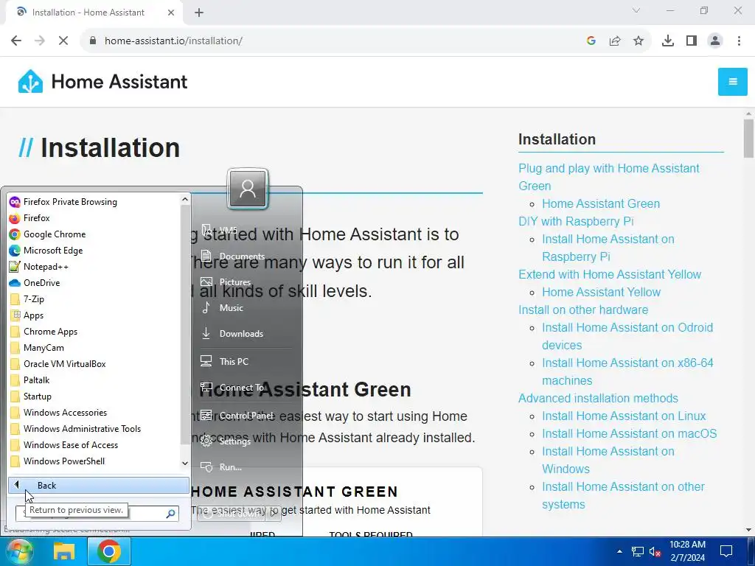Toggle the Chrome side panel icon
This screenshot has height=566, width=755.
point(692,41)
